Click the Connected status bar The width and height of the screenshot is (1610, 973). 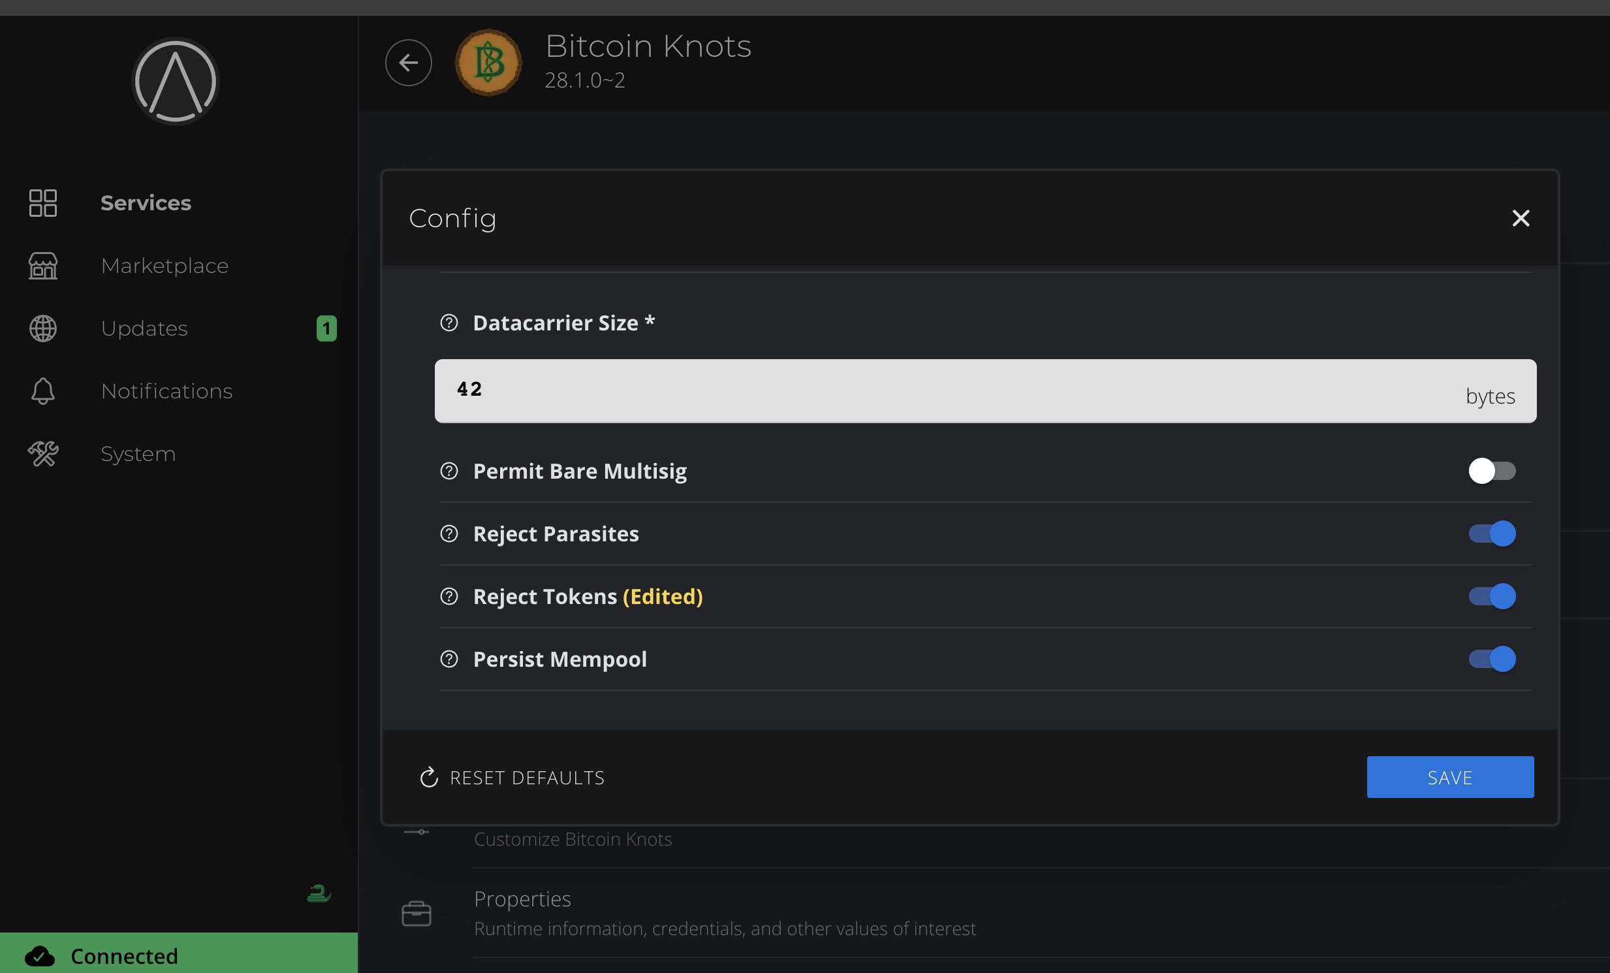[179, 953]
